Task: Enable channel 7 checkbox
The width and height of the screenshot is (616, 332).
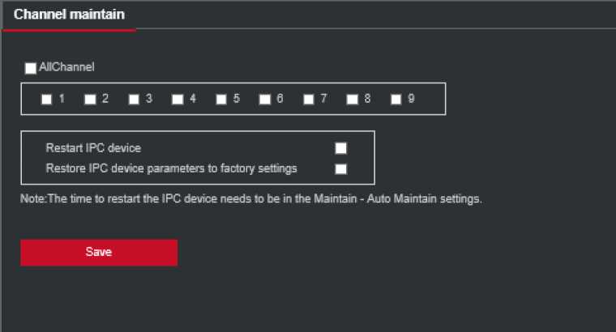Action: (x=309, y=100)
